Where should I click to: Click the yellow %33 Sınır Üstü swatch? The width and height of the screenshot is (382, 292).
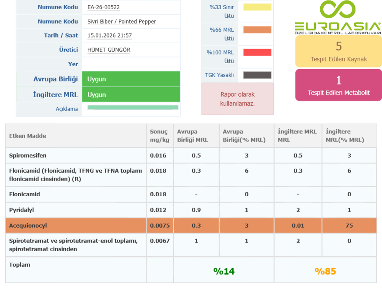(x=257, y=7)
